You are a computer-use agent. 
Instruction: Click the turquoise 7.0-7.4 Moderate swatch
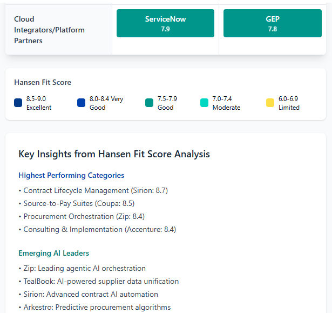coord(204,103)
